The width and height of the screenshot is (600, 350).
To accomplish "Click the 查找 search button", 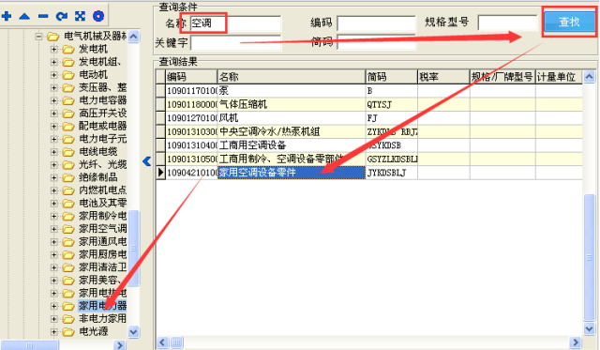I will click(x=569, y=22).
